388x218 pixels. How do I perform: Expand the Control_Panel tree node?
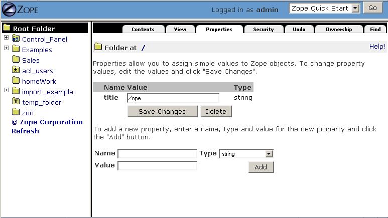[x=6, y=38]
